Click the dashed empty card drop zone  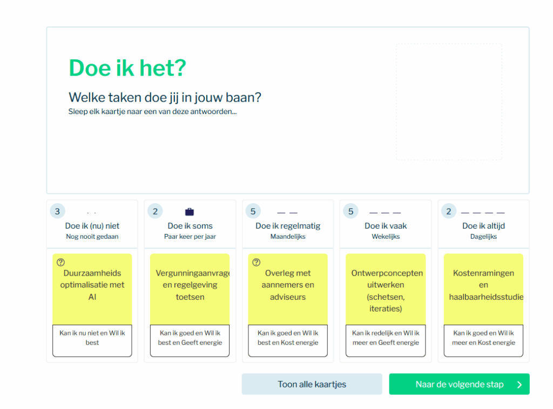click(449, 102)
